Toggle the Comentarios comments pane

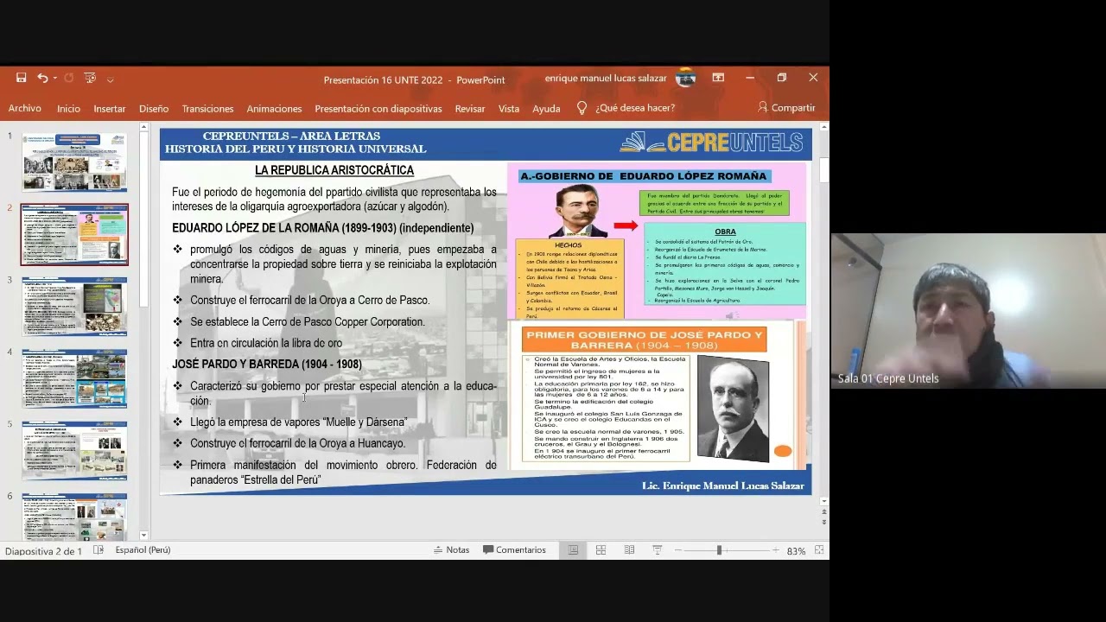click(x=515, y=550)
